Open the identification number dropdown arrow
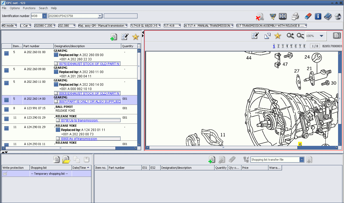The image size is (344, 203). tap(100, 16)
